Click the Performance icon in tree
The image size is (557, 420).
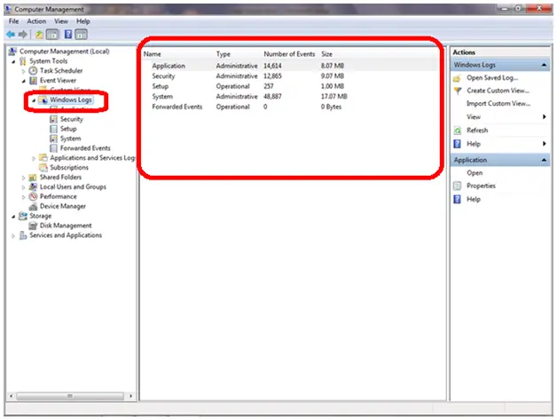point(33,196)
